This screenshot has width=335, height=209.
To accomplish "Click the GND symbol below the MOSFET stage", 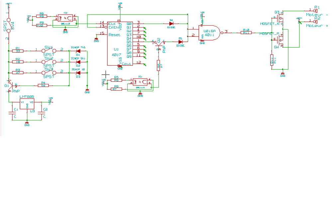I will click(282, 75).
